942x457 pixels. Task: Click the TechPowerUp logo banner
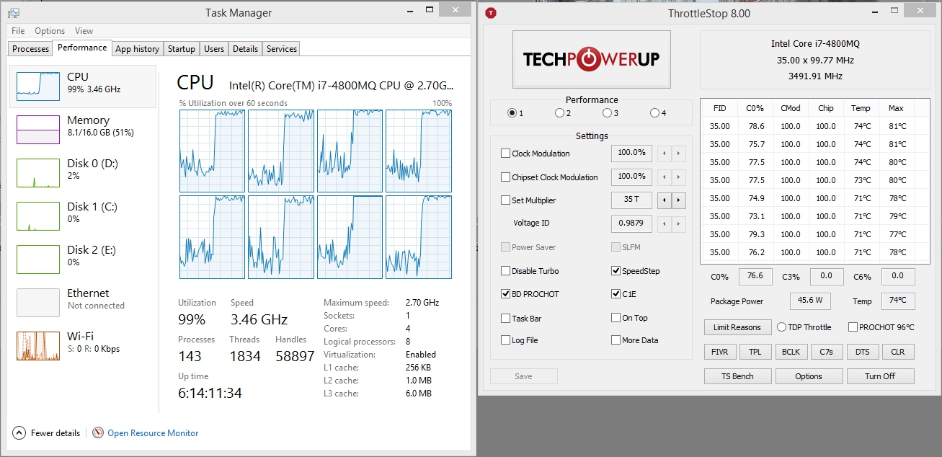[591, 59]
